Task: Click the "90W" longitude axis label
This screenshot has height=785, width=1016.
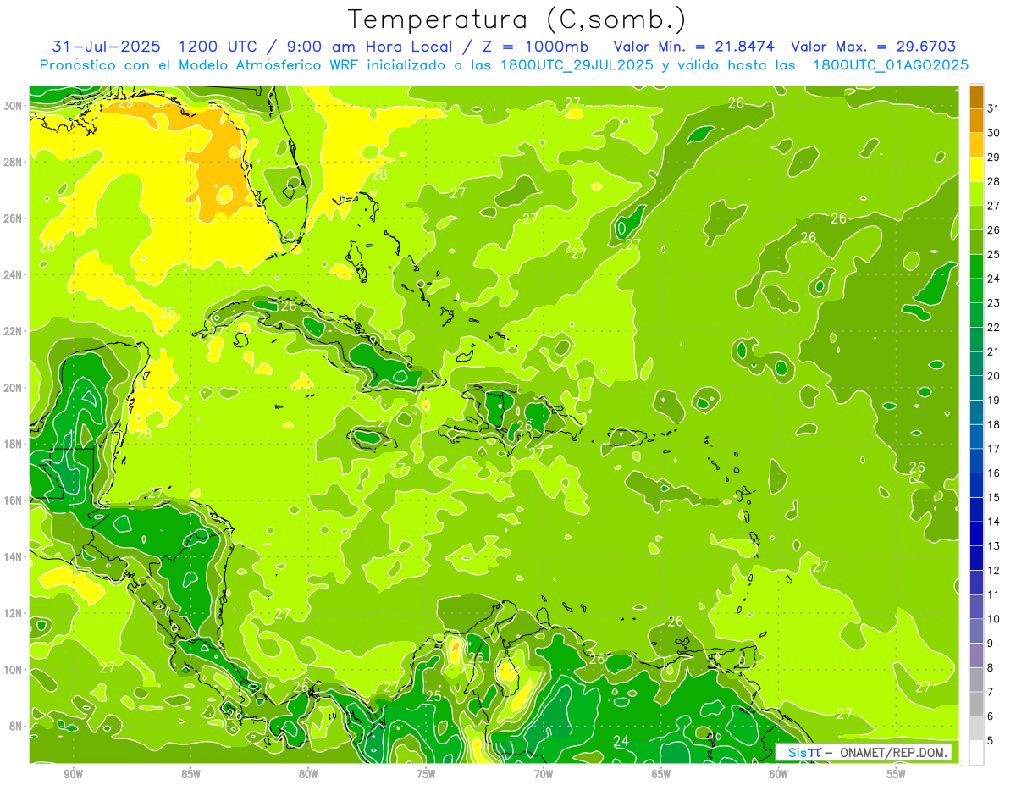Action: point(73,774)
